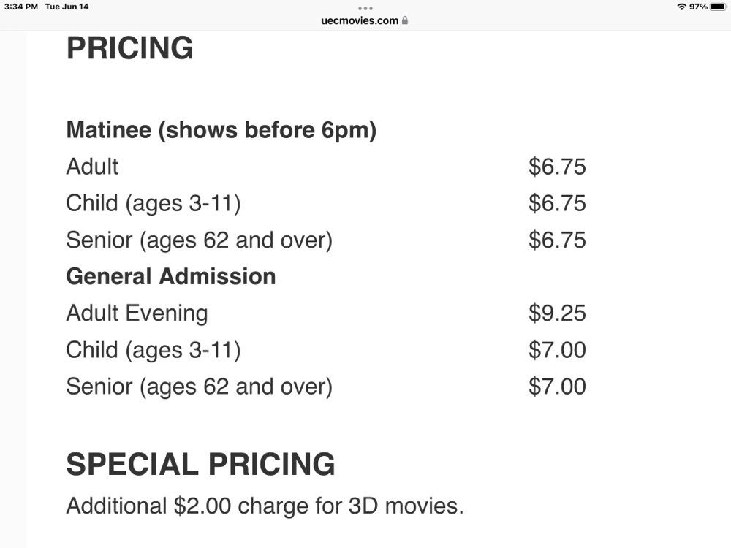The image size is (731, 548).
Task: Click the General Admission subheading
Action: click(170, 276)
